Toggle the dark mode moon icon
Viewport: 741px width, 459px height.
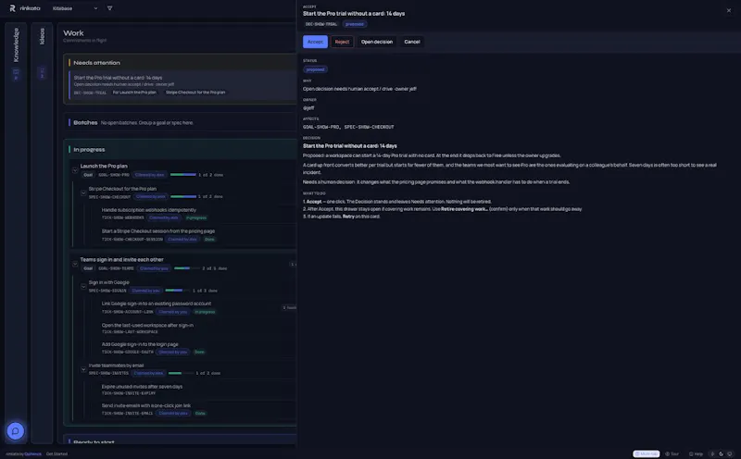[722, 453]
